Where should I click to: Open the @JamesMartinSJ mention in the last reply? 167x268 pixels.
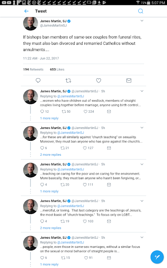[x=71, y=242]
